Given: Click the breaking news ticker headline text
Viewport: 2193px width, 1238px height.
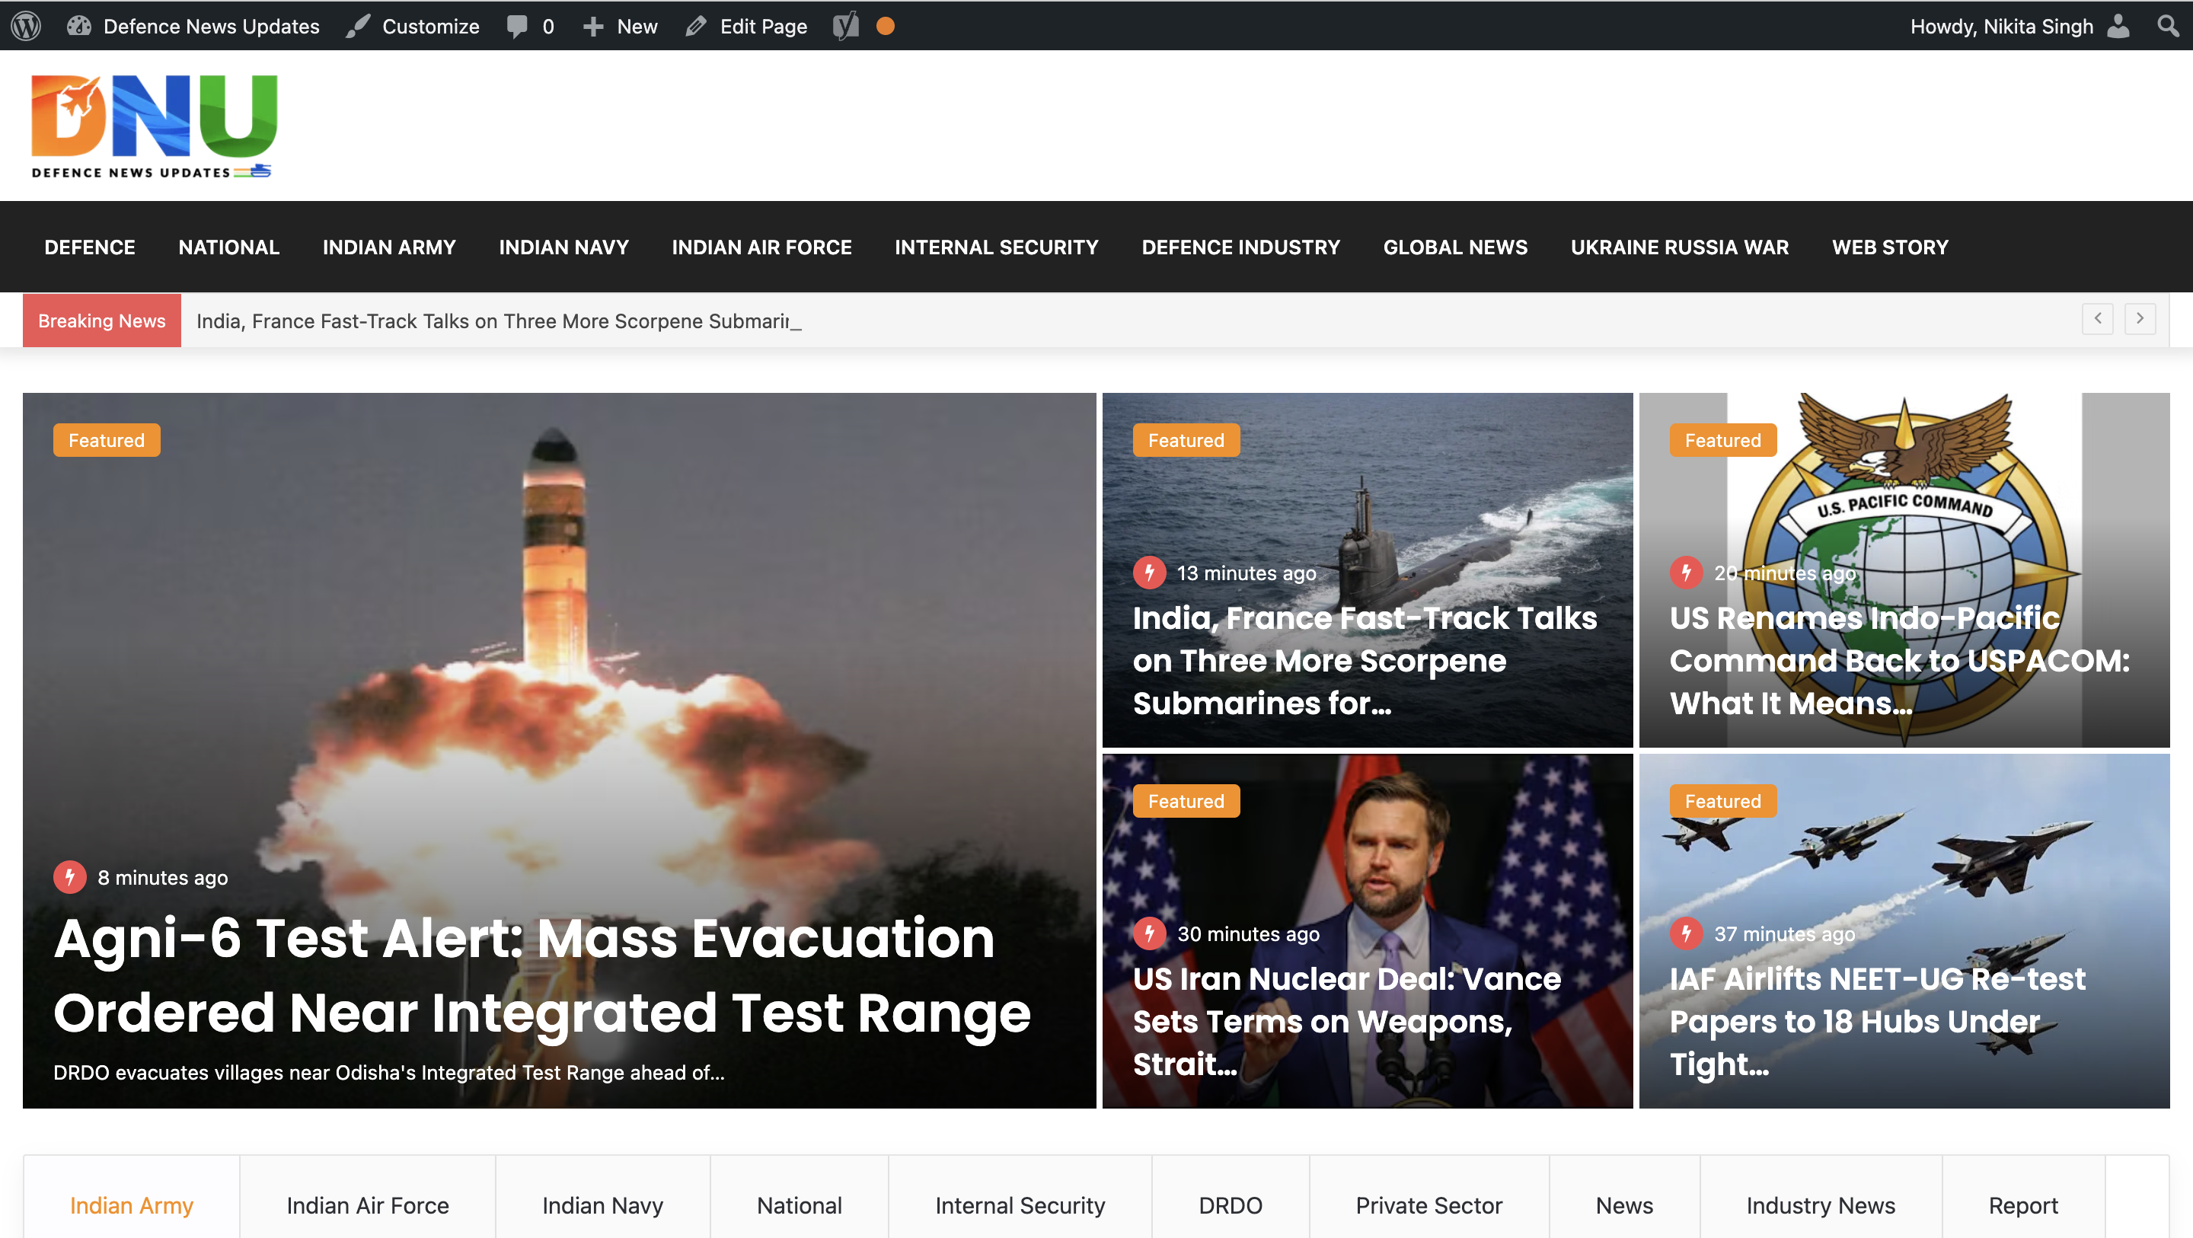Looking at the screenshot, I should (499, 321).
